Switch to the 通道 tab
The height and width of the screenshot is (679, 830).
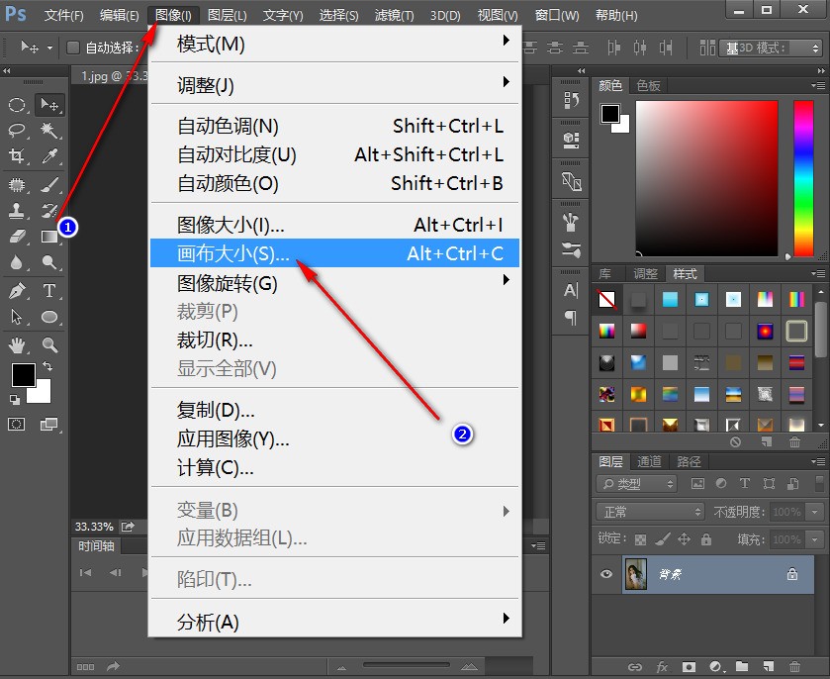point(649,461)
